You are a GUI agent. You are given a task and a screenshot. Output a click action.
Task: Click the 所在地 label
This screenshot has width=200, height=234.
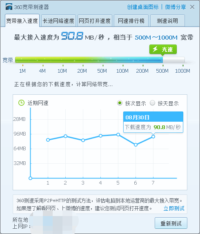(20, 220)
